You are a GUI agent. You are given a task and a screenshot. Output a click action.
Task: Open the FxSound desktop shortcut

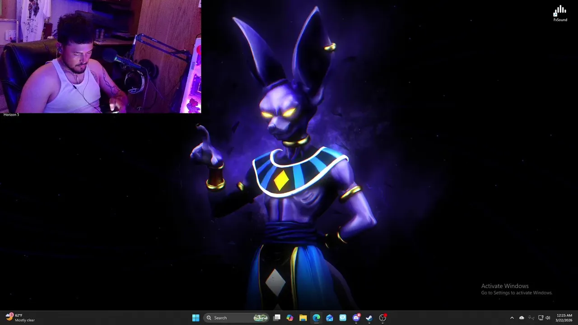click(x=560, y=13)
